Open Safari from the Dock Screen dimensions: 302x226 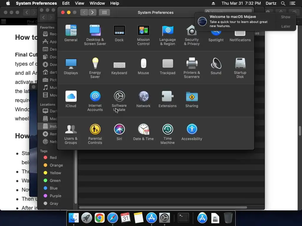[113, 218]
